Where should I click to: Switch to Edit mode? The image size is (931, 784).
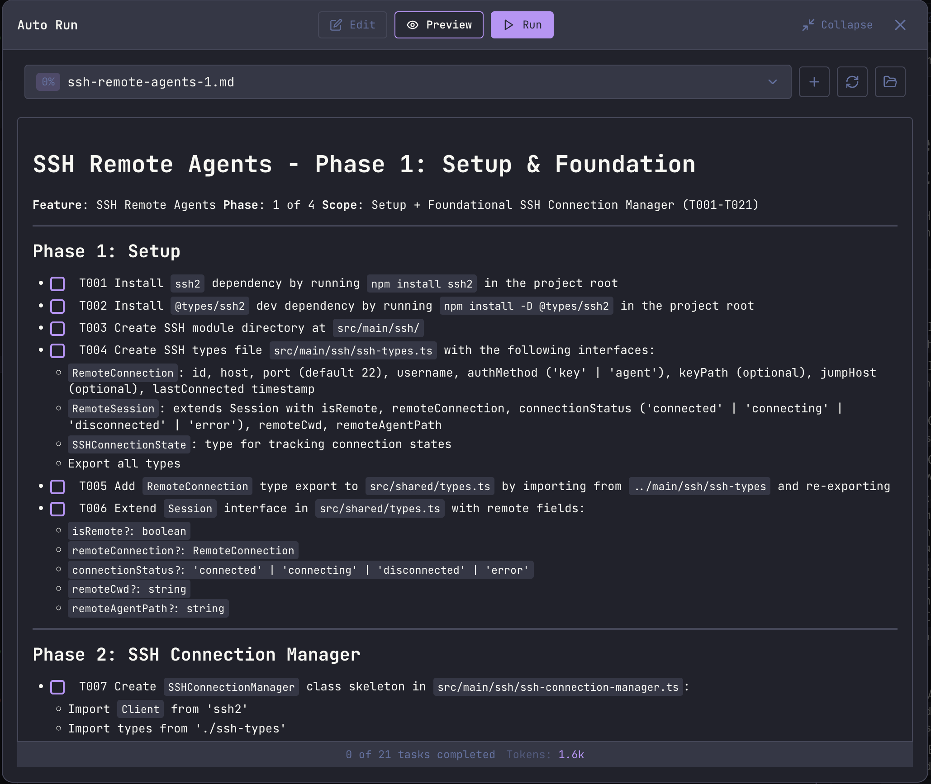point(352,25)
